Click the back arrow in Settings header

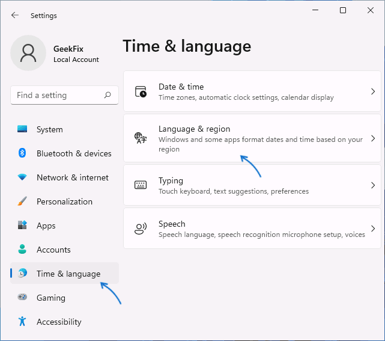pyautogui.click(x=15, y=15)
